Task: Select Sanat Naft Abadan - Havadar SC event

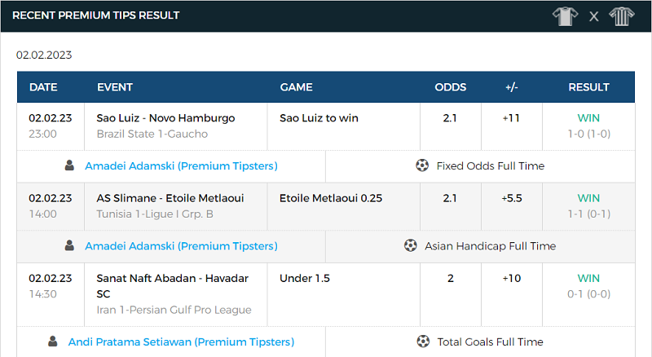Action: coord(173,286)
